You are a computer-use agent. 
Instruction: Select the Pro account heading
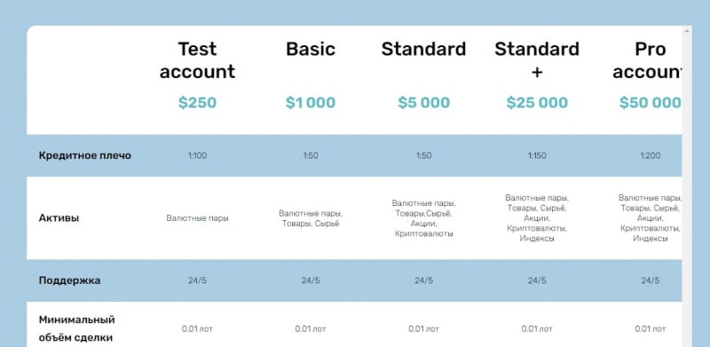coord(648,60)
